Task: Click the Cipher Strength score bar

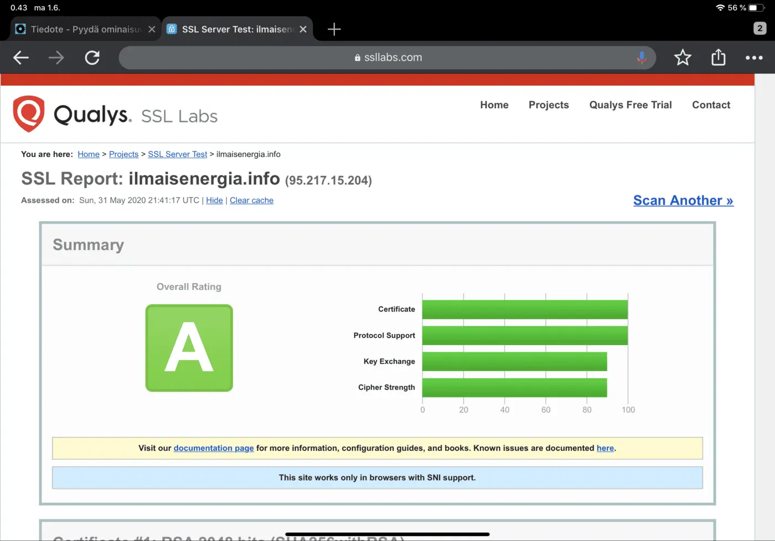Action: (x=515, y=387)
